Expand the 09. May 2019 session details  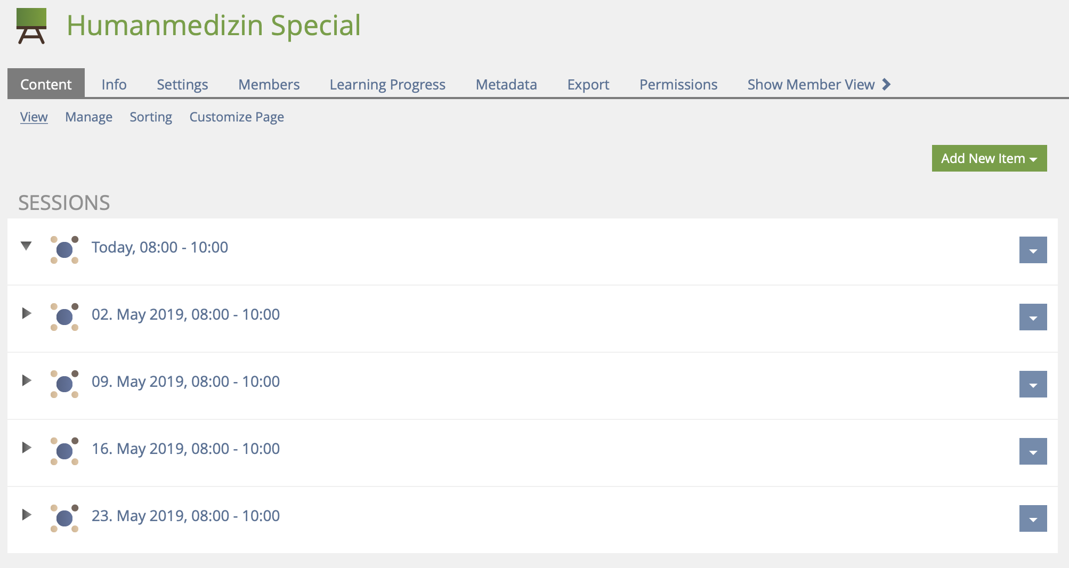click(26, 380)
